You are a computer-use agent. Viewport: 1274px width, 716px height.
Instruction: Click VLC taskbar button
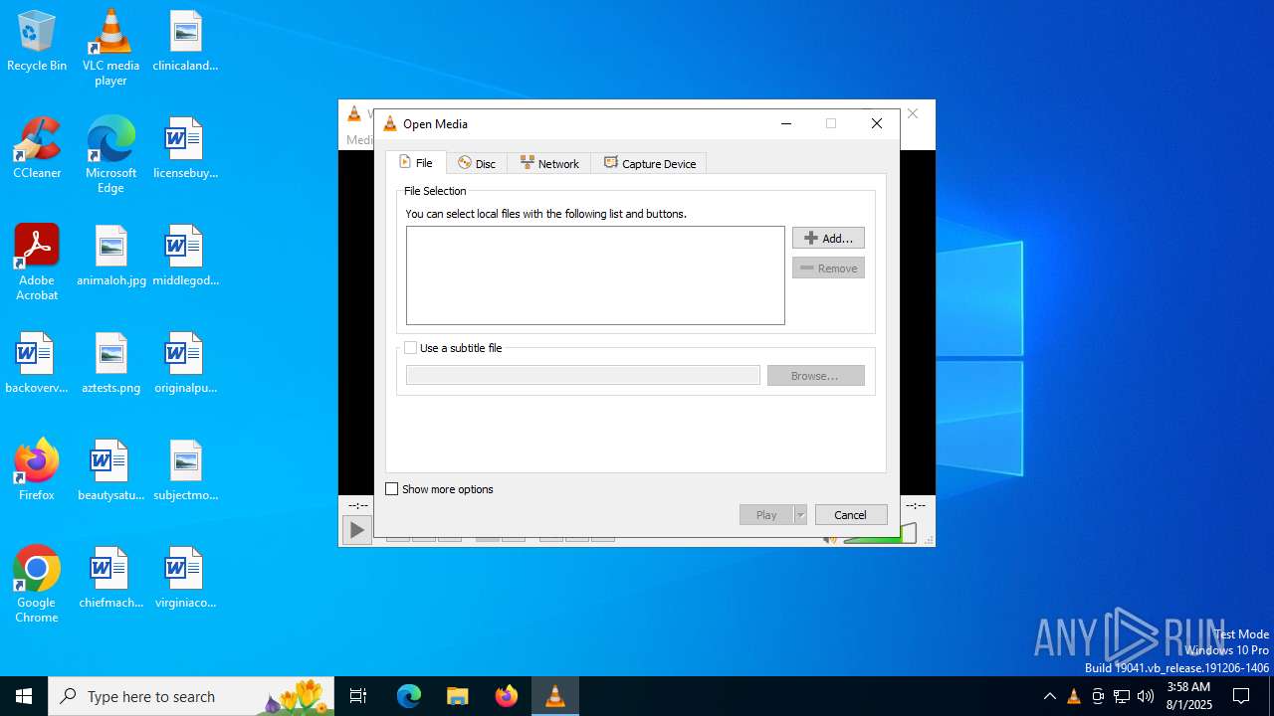[555, 696]
